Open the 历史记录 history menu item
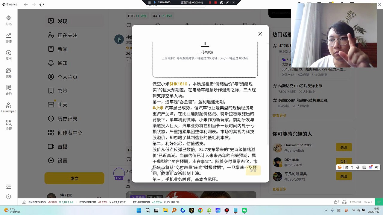 tap(74, 119)
